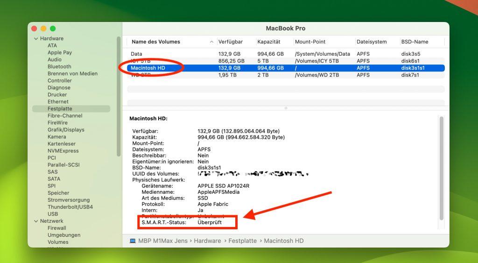Select Parallel-SCSI sidebar entry
Viewport: 478px width, 263px height.
(x=63, y=165)
